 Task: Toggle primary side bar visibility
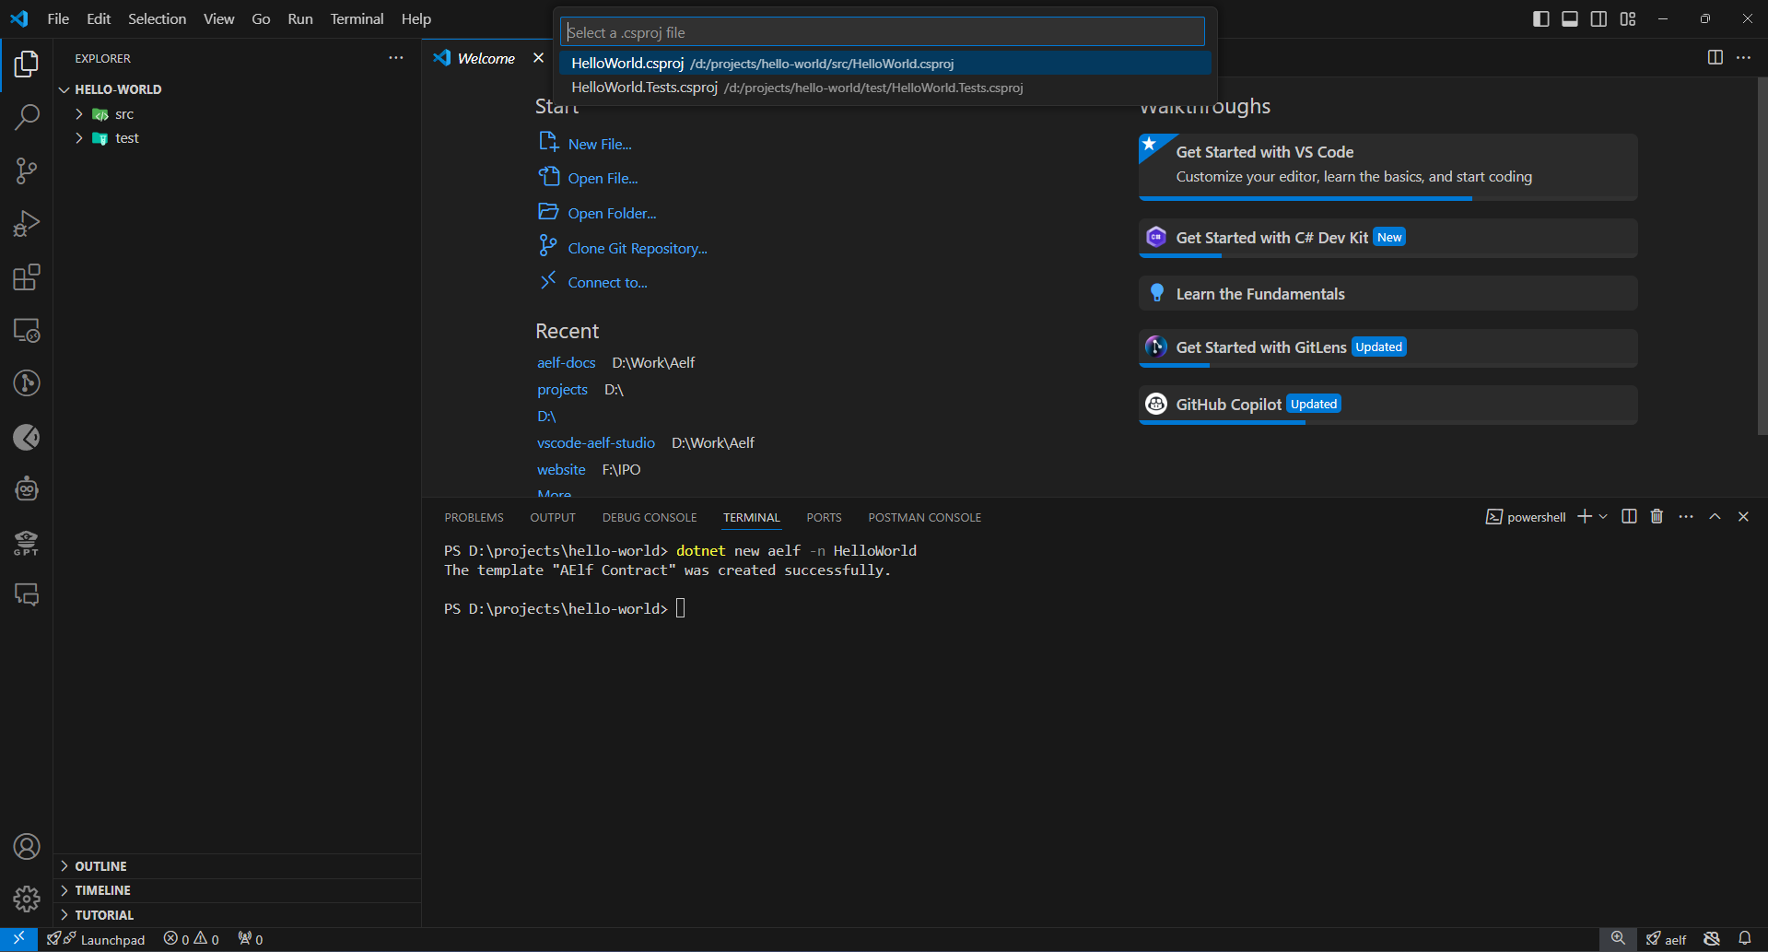(x=1540, y=18)
